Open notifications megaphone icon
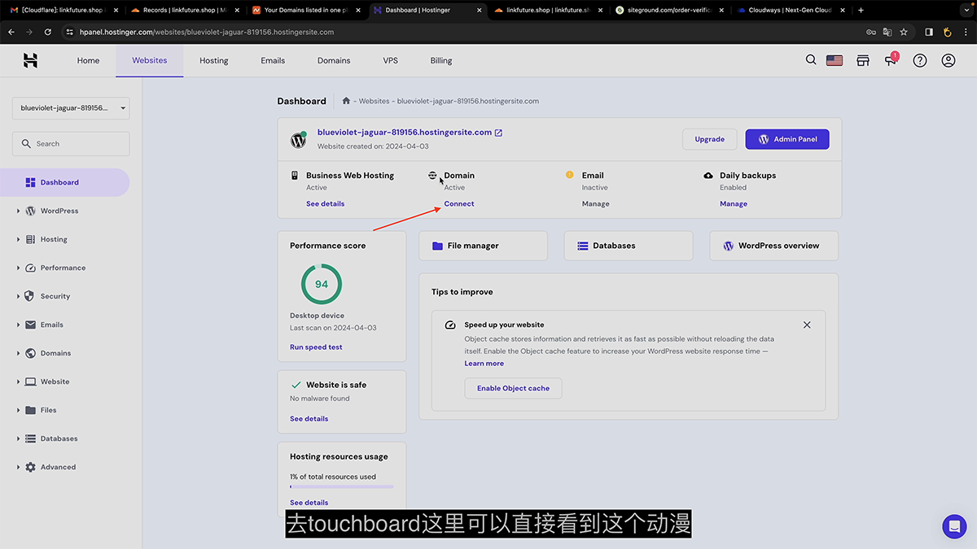 point(891,60)
